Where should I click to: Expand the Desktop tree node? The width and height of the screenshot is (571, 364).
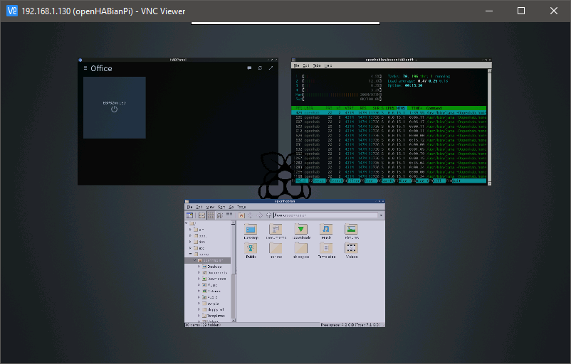tap(199, 267)
